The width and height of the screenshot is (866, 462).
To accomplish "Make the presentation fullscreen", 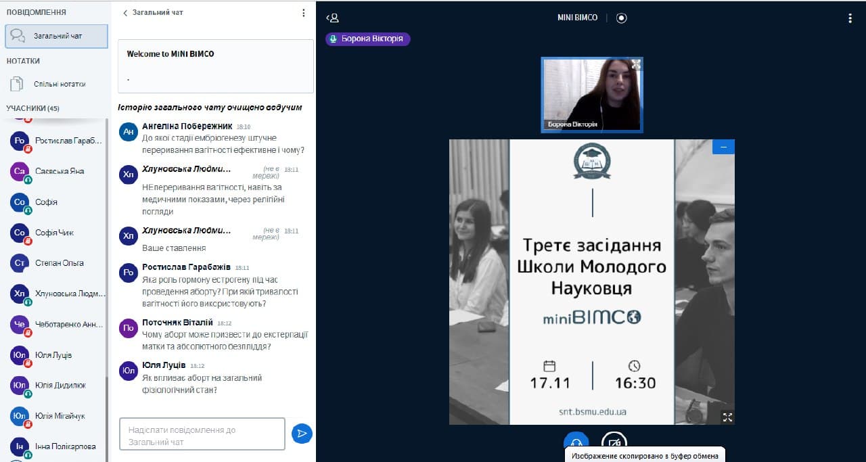I will (727, 417).
